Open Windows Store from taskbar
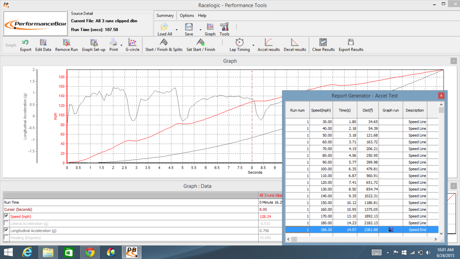This screenshot has height=259, width=460. [69, 252]
